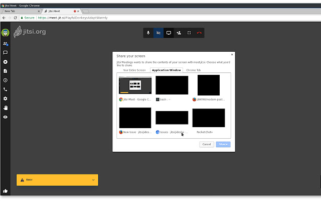This screenshot has height=201, width=321.
Task: Open the invite people icon
Action: pyautogui.click(x=179, y=33)
